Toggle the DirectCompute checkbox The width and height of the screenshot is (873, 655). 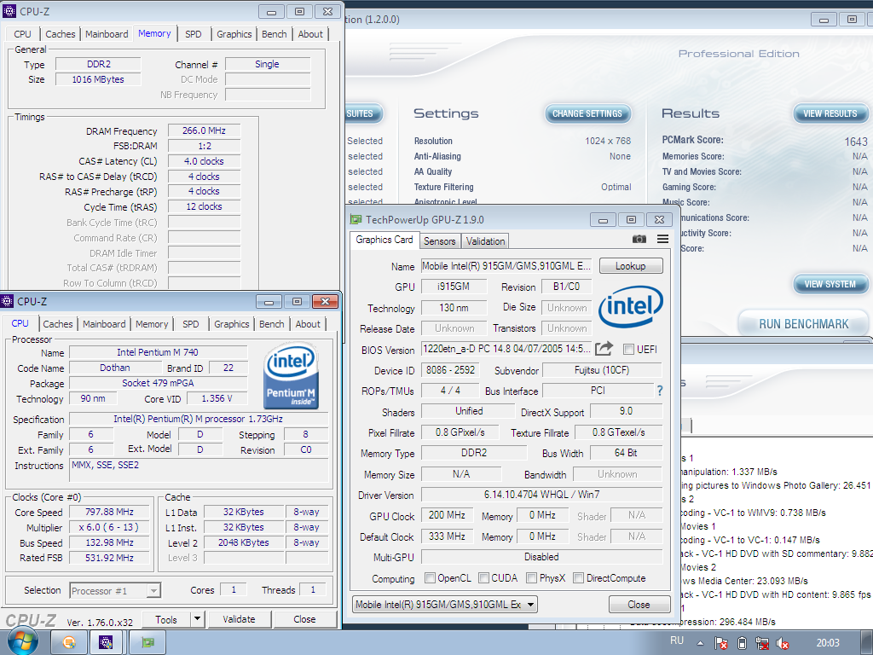pos(579,577)
